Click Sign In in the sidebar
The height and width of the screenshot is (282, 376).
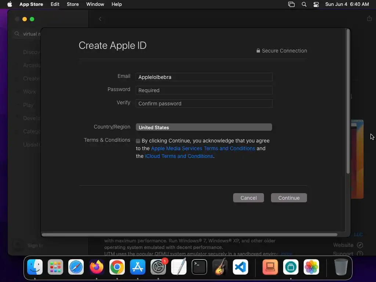pos(35,245)
